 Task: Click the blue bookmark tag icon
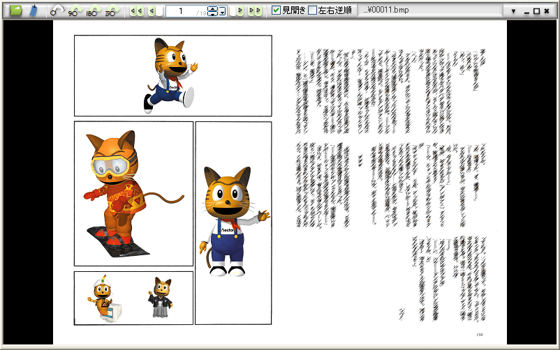click(x=34, y=10)
